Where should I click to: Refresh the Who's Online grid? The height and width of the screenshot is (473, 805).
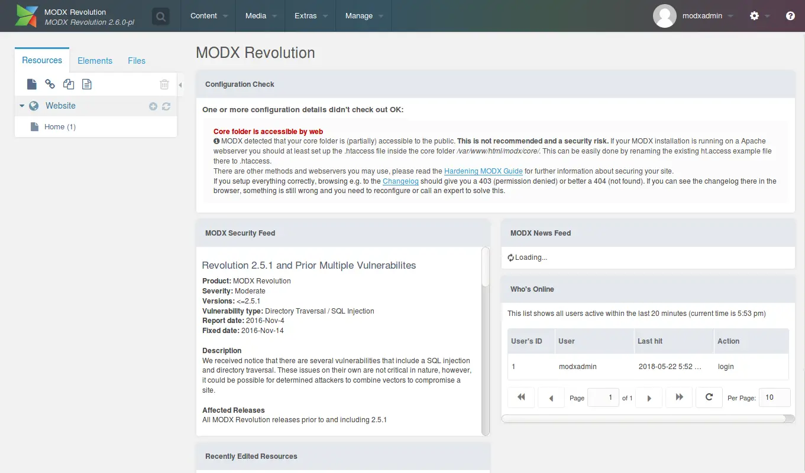coord(709,397)
